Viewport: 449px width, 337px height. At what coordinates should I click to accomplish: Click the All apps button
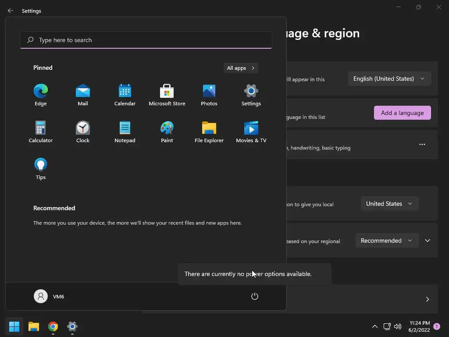241,68
